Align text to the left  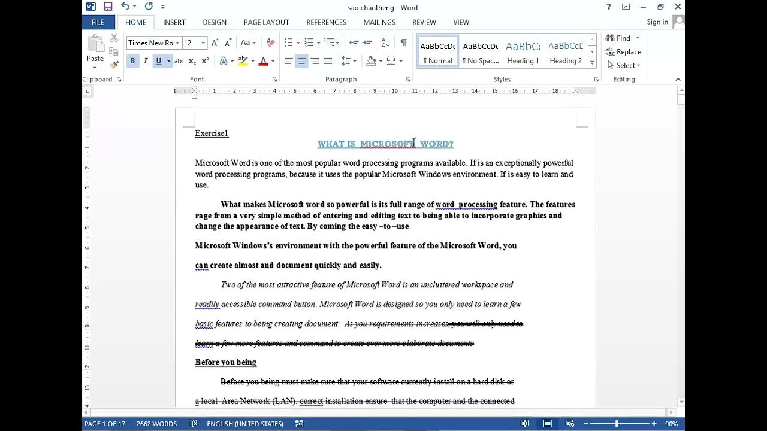point(288,61)
